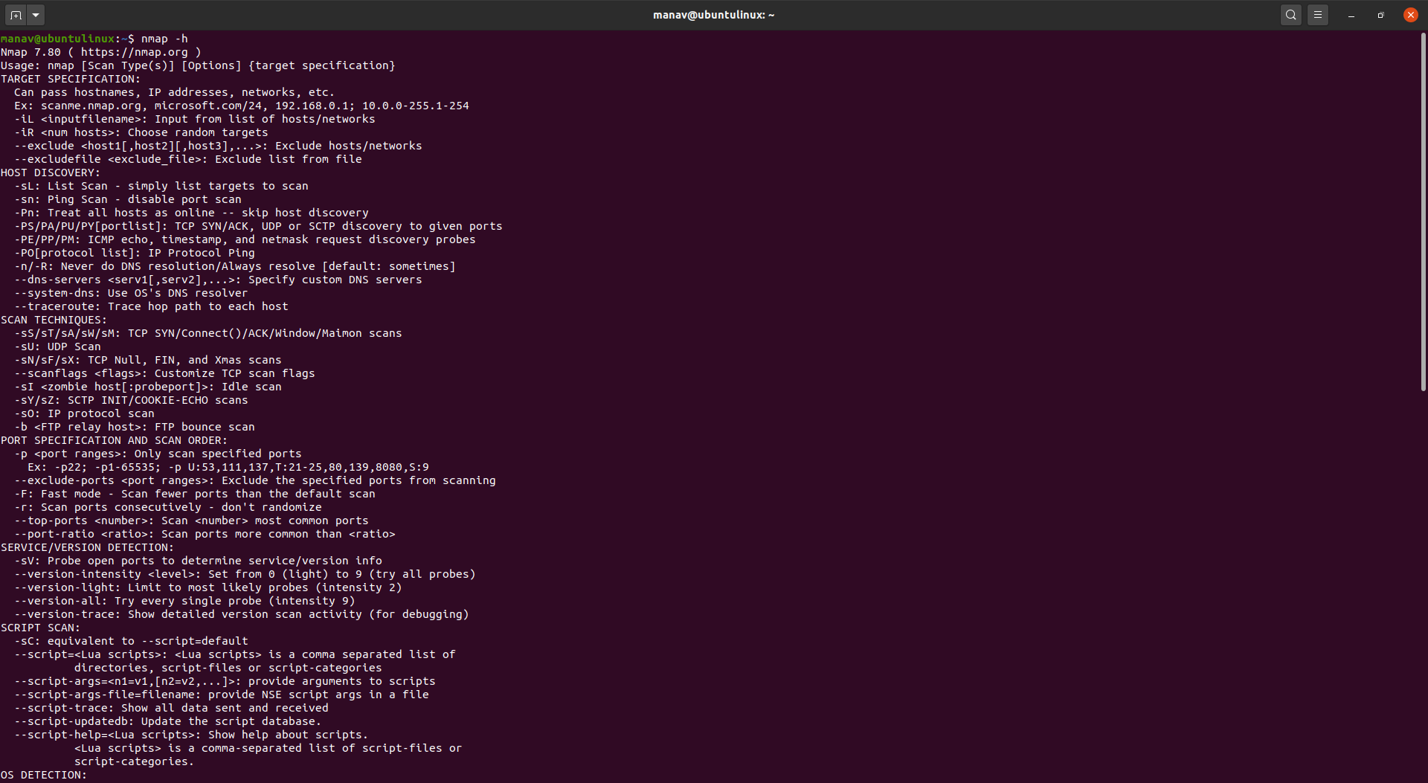1428x783 pixels.
Task: Minimize the terminal window
Action: 1351,15
